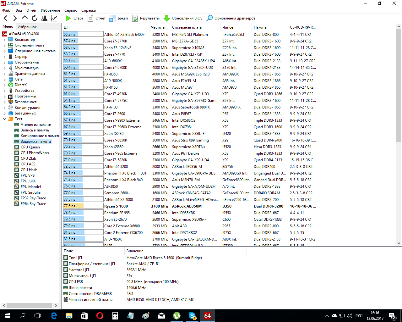Open the Запись в память test
Screen dimensions: 402x322
point(35,130)
